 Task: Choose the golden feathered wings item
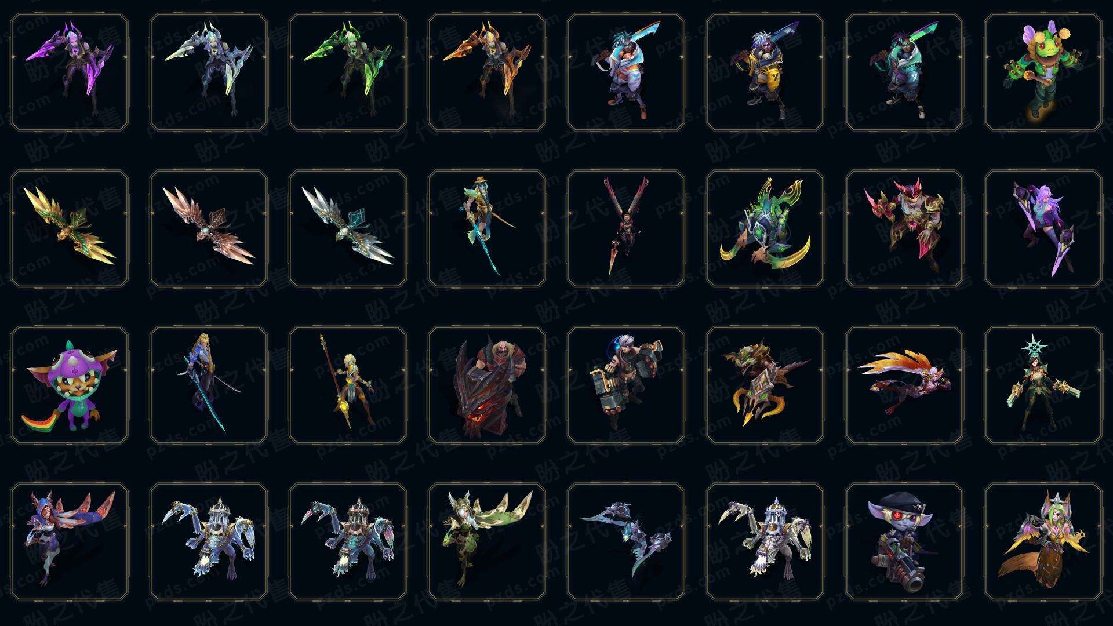tap(70, 228)
